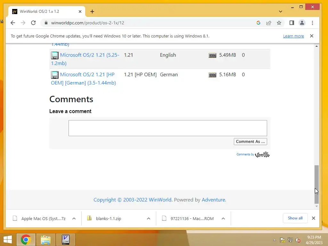Click the German language cell
This screenshot has height=246, width=328.
169,74
